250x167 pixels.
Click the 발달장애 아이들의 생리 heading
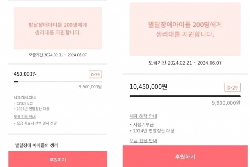pos(36,145)
